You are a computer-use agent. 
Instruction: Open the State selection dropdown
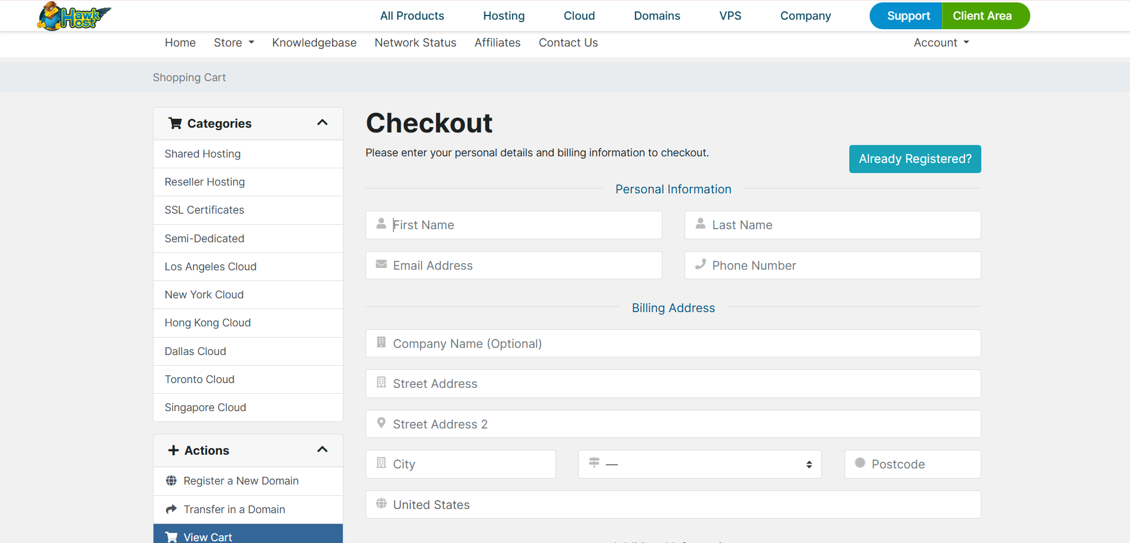pyautogui.click(x=699, y=464)
